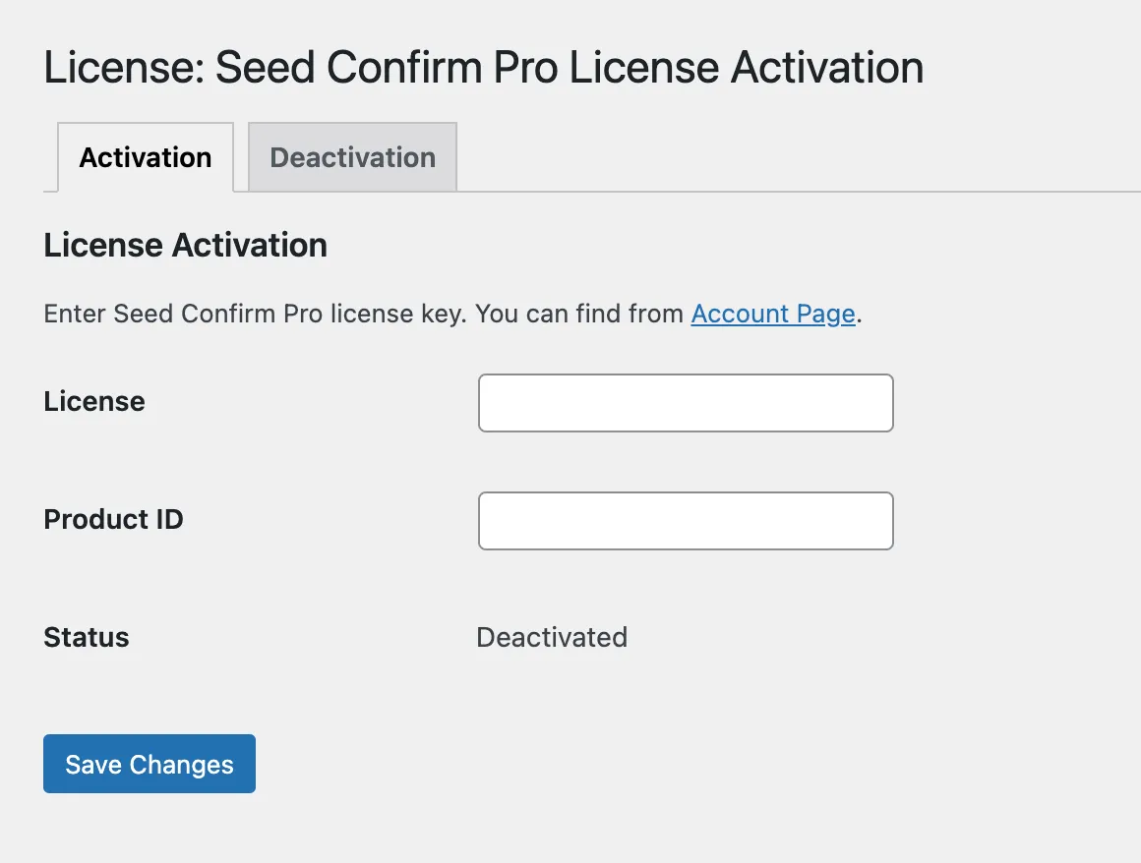Click the Status row label

(87, 637)
